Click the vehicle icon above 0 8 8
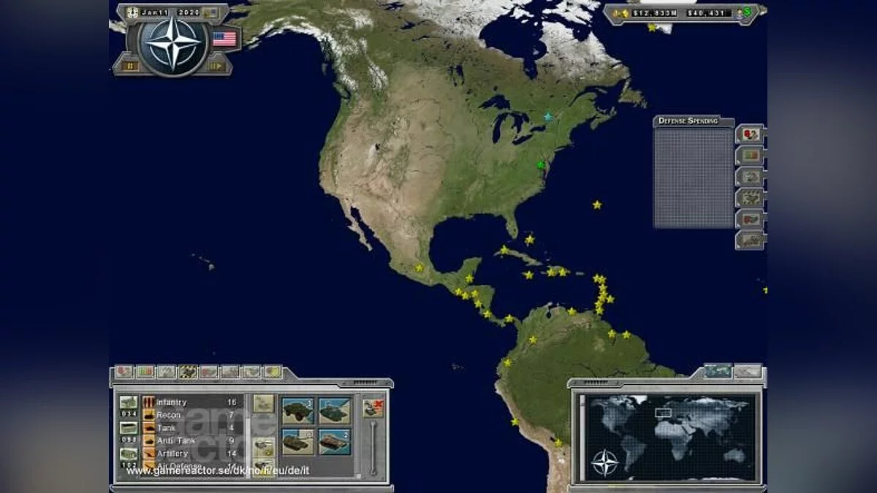Image resolution: width=877 pixels, height=493 pixels. pyautogui.click(x=129, y=428)
